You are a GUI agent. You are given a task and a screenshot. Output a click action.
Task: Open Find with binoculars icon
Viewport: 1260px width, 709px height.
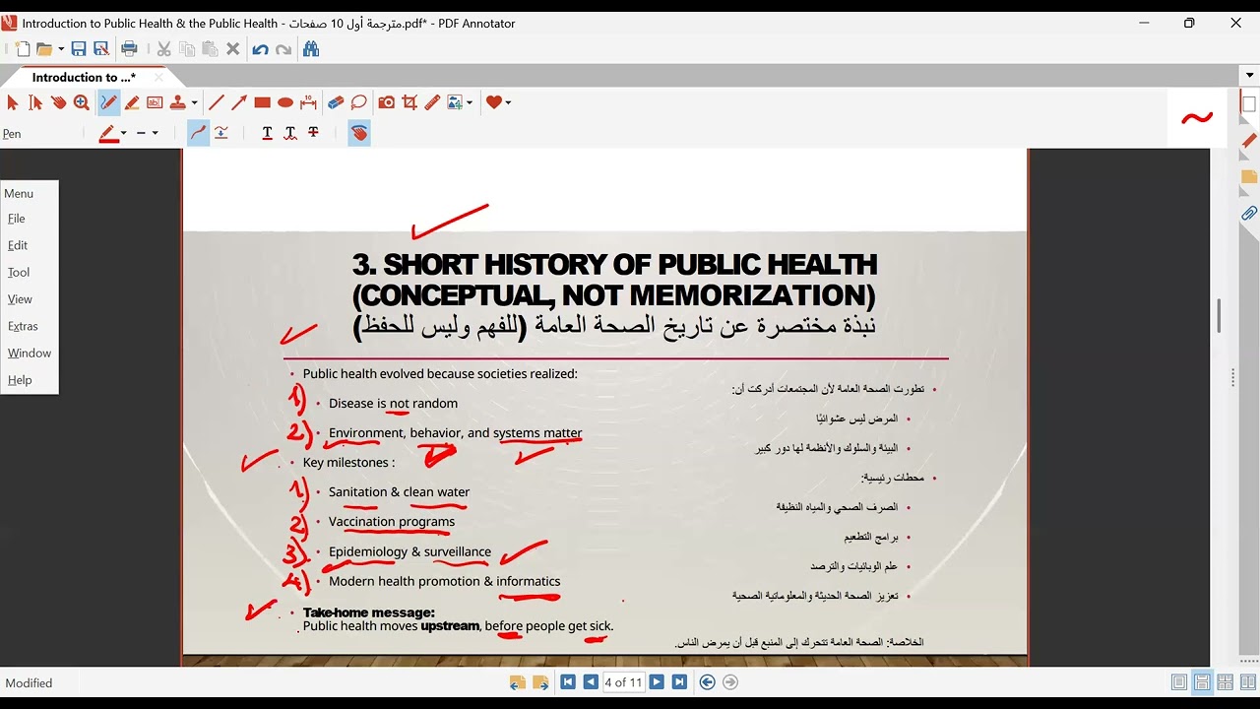[311, 48]
